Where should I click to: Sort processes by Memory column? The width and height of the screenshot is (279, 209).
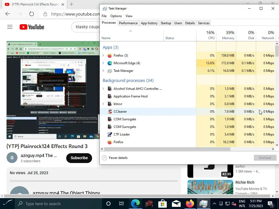pyautogui.click(x=226, y=35)
